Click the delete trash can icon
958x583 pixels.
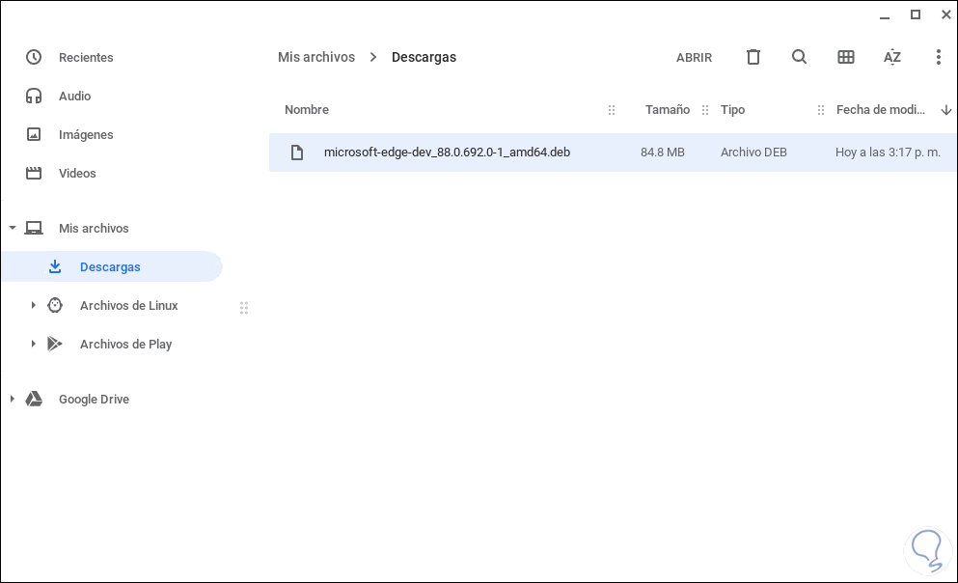tap(753, 57)
